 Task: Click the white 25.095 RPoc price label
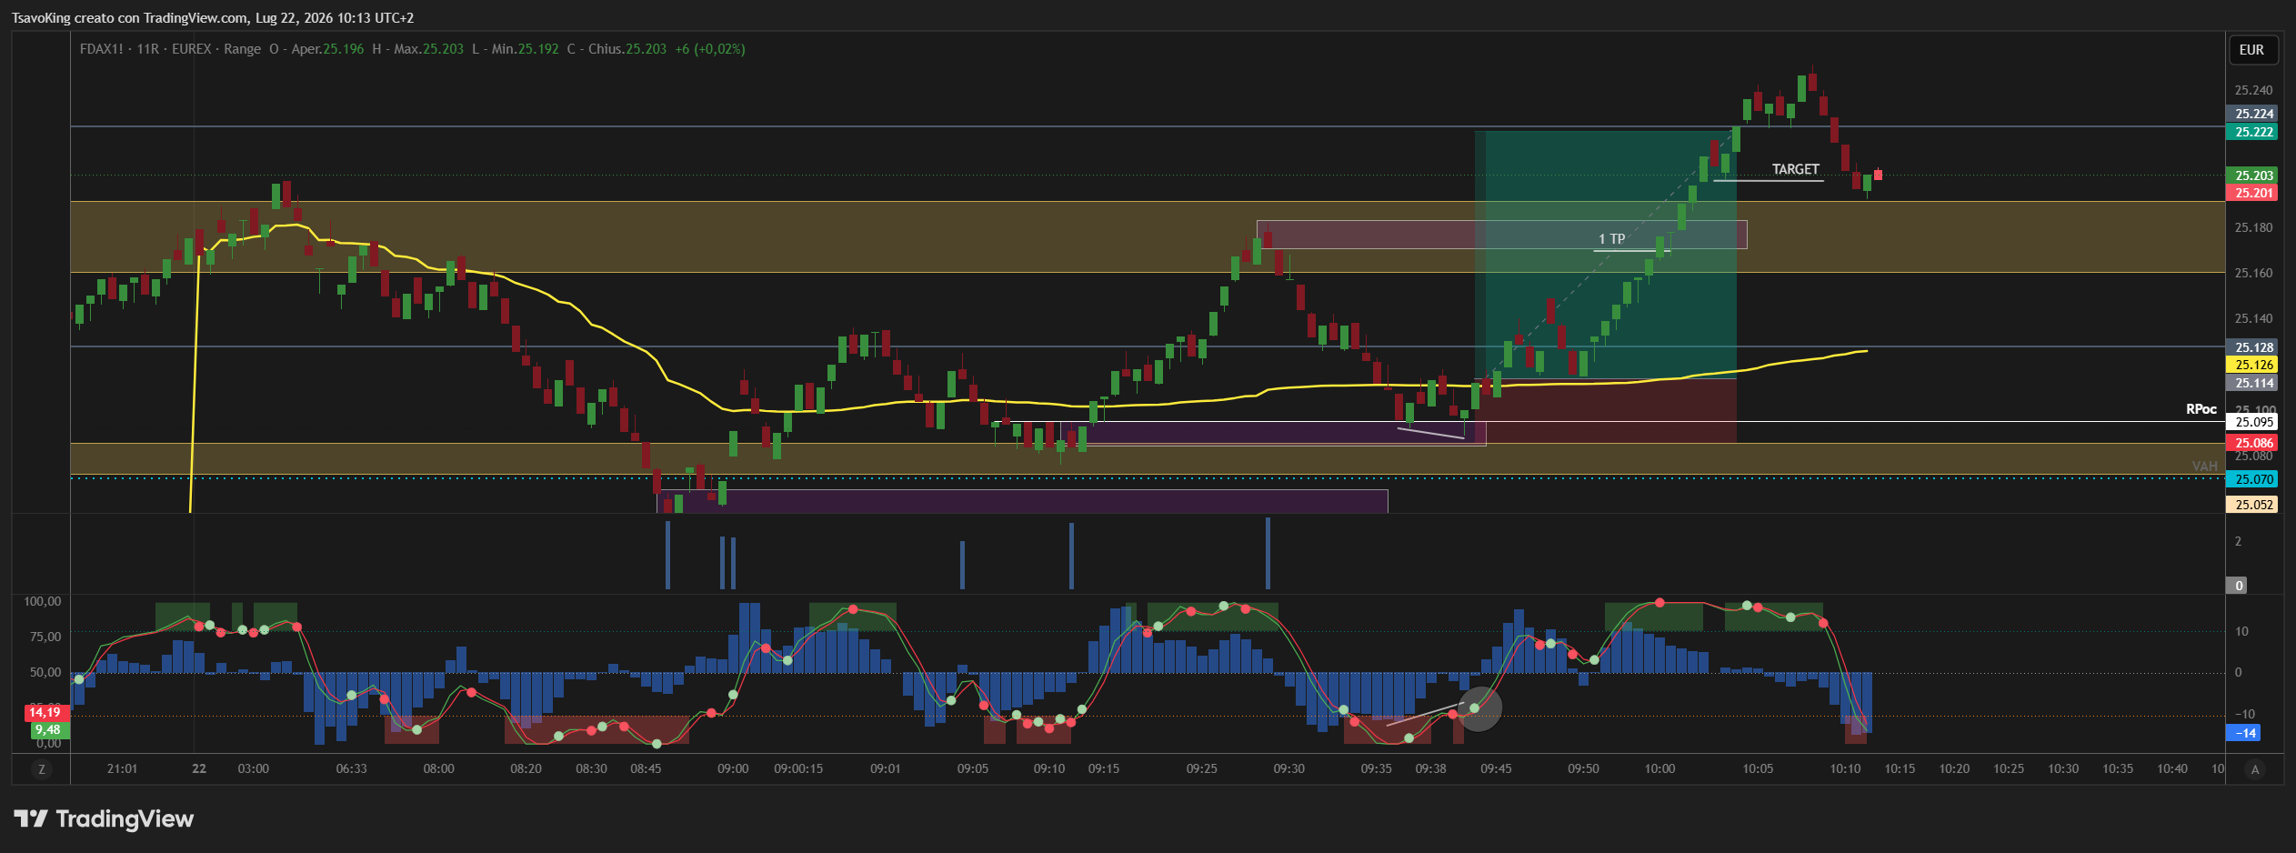(x=2253, y=422)
